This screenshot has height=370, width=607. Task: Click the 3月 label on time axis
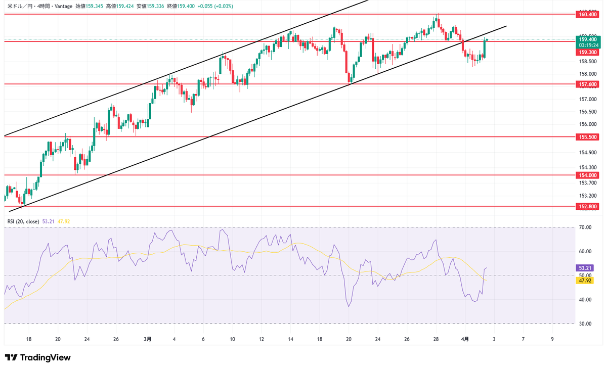147,339
